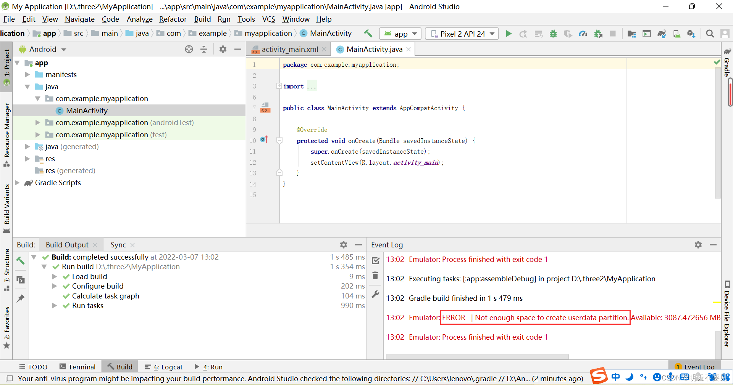Open the Terminal tool window

click(77, 367)
